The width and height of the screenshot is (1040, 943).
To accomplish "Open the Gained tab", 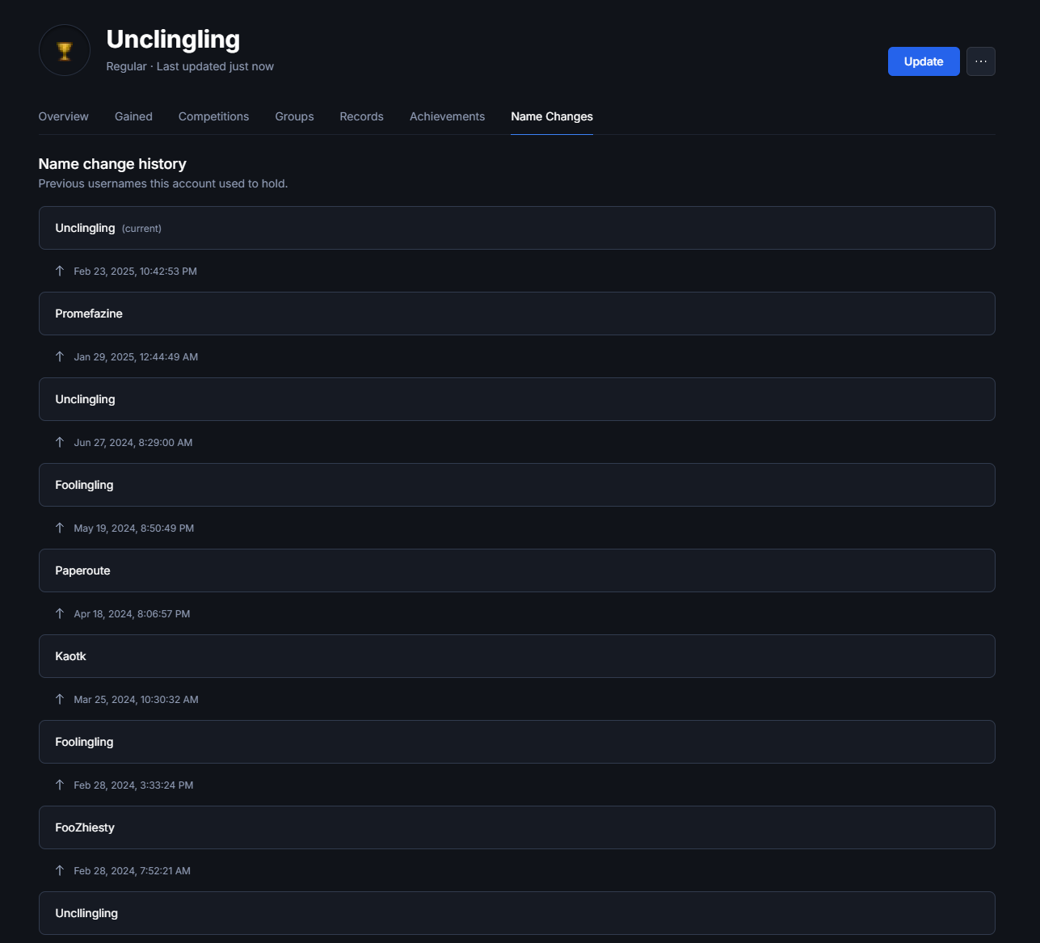I will pos(133,116).
